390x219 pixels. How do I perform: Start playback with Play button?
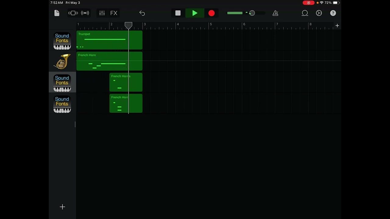(x=195, y=13)
